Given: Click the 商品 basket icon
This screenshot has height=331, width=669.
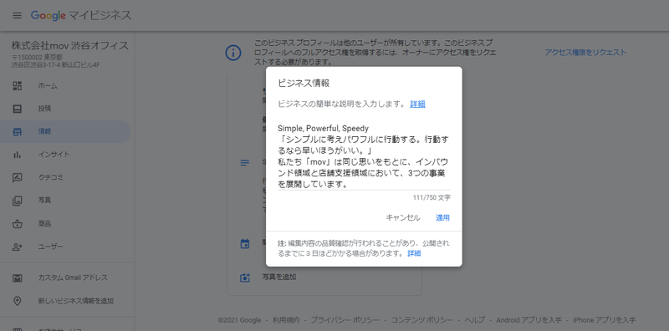Looking at the screenshot, I should point(17,223).
